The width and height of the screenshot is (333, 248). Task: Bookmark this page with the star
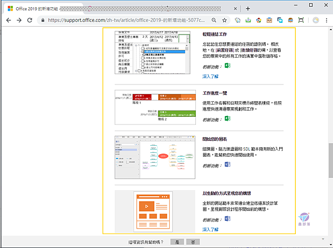(224, 20)
